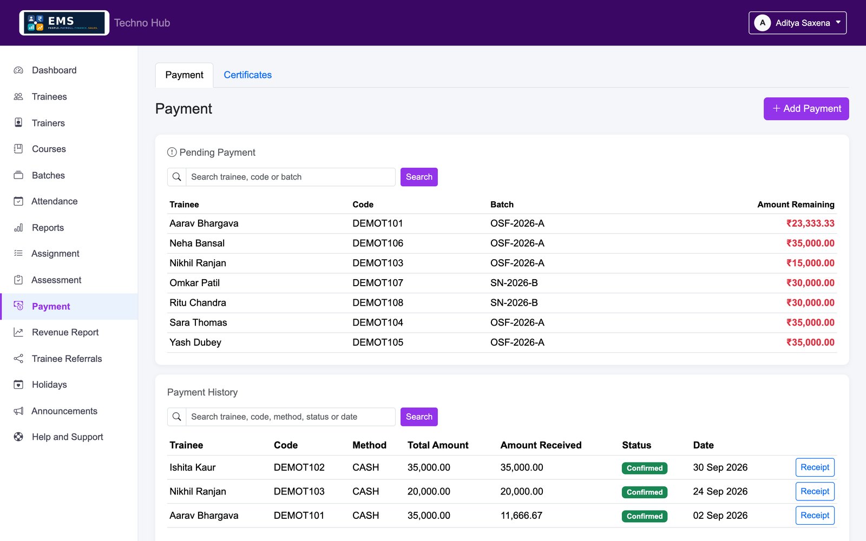Click the Trainee Referrals share icon

click(x=18, y=359)
